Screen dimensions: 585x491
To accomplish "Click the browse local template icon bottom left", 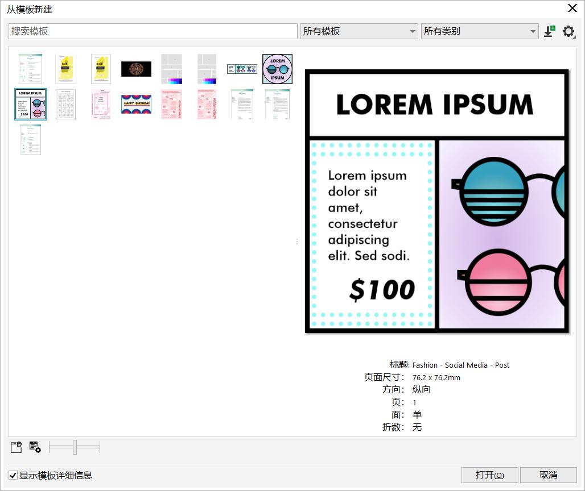I will tap(16, 447).
